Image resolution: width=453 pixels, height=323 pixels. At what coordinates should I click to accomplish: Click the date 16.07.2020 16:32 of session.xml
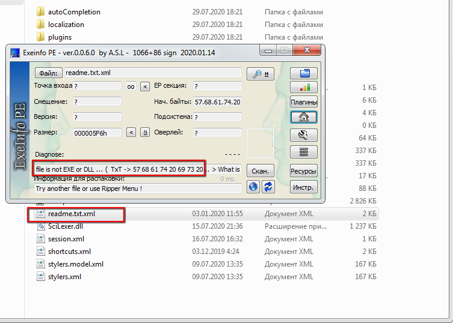217,239
